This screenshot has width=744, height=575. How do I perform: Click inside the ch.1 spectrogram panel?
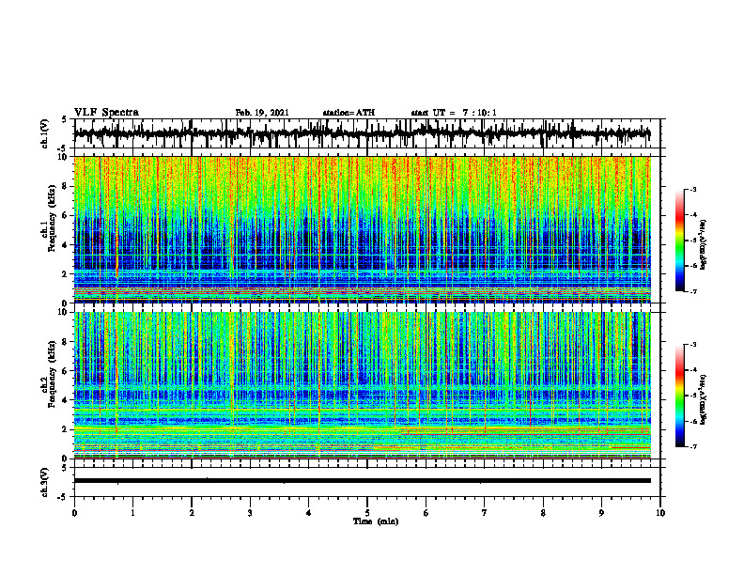click(362, 229)
